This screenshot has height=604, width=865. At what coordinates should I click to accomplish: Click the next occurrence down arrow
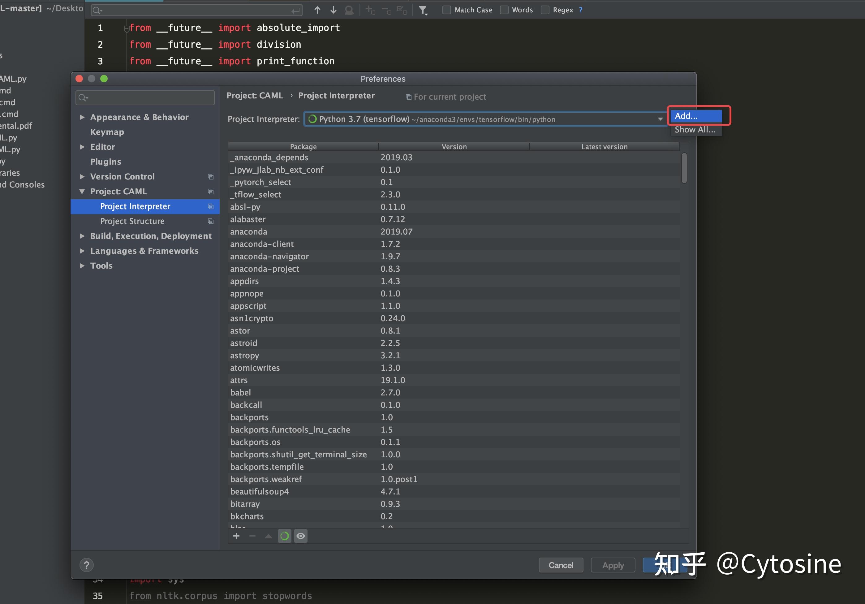click(334, 10)
